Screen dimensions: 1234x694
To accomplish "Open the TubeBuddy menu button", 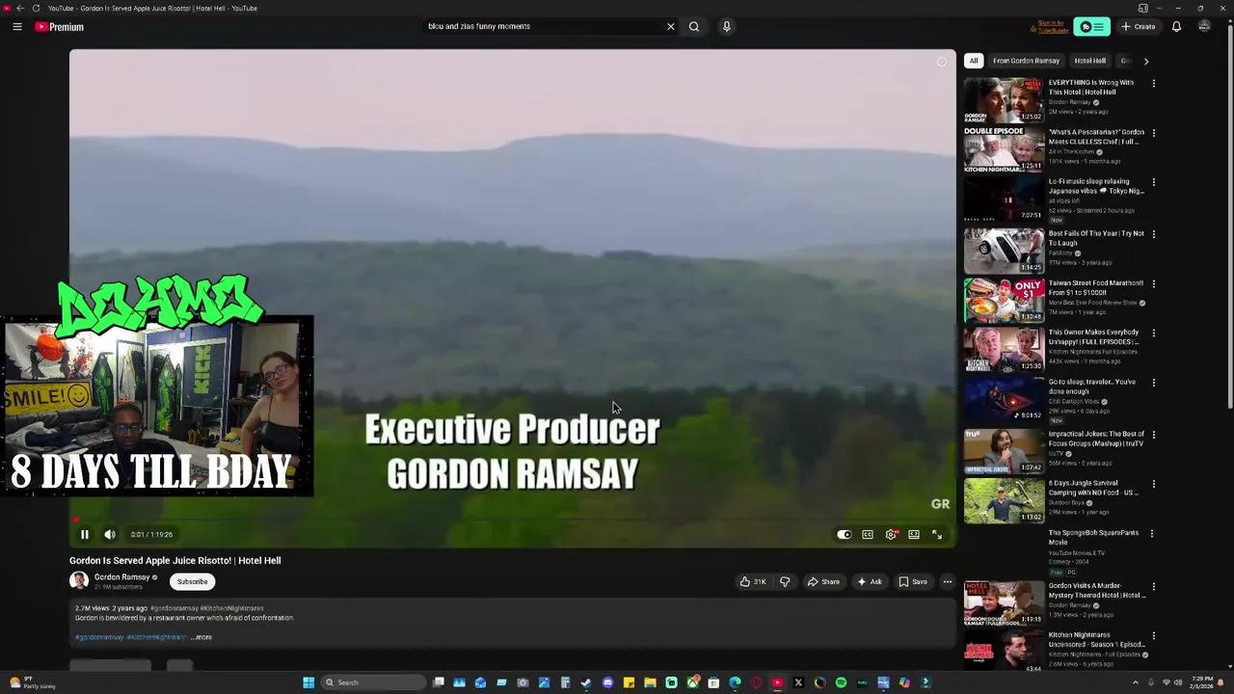I will (1092, 27).
